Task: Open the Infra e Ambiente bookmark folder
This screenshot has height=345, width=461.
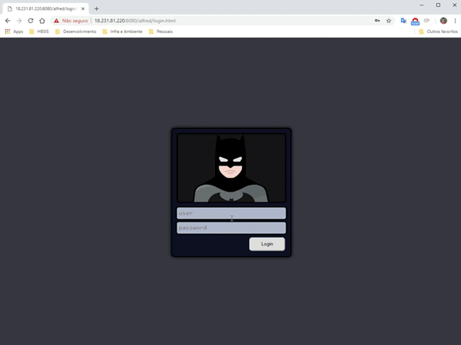Action: [122, 31]
